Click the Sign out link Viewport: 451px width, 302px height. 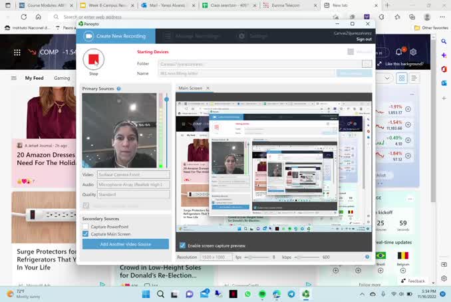364,39
